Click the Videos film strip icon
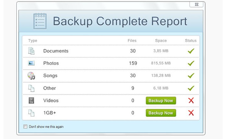The height and width of the screenshot is (139, 231). point(31,101)
